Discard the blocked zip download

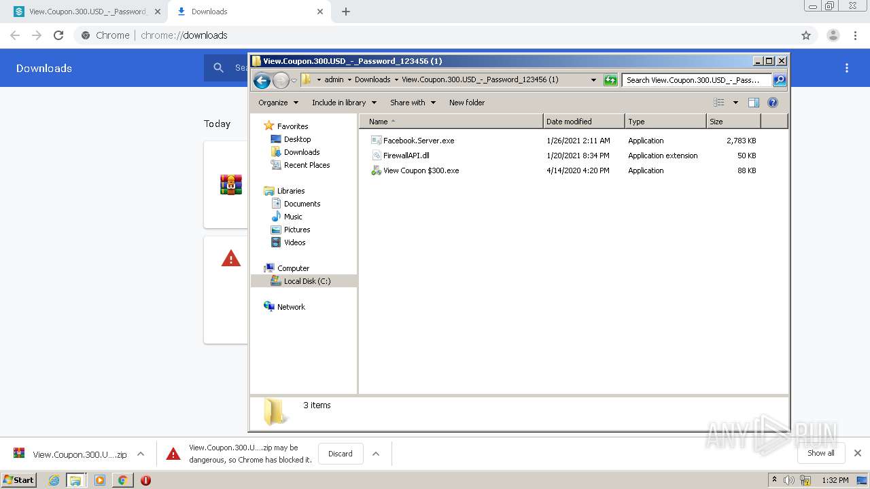point(341,454)
